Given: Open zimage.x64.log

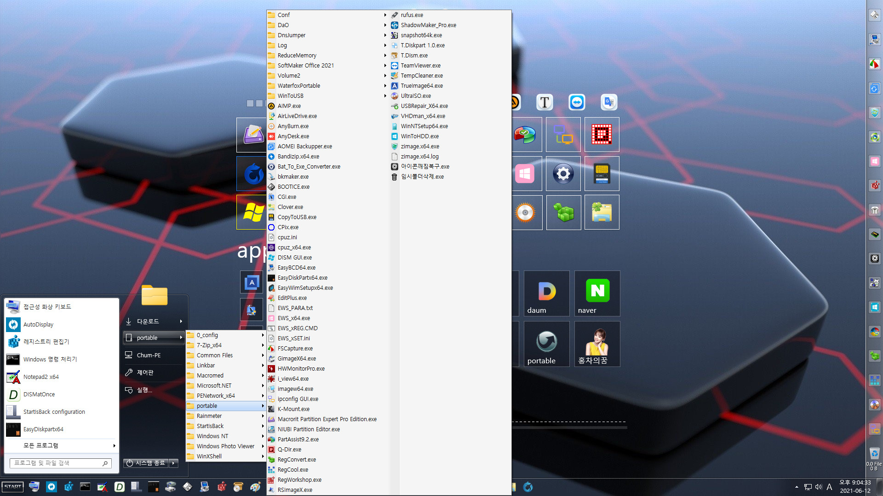Looking at the screenshot, I should pyautogui.click(x=450, y=157).
